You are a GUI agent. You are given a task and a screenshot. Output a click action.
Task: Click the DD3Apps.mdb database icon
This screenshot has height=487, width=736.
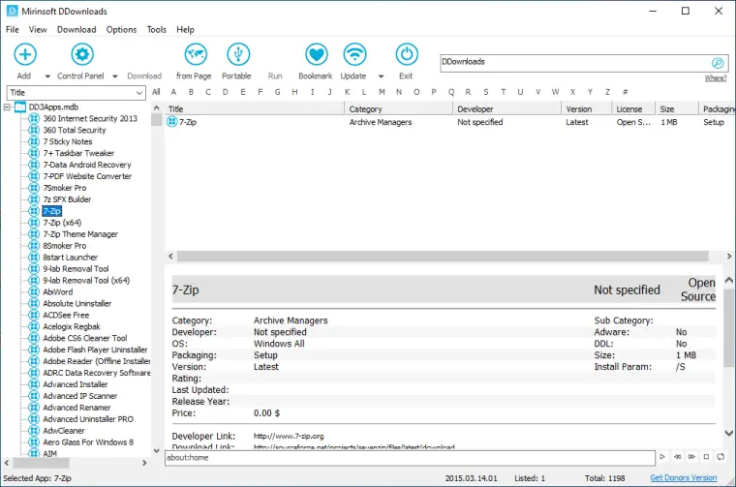(x=20, y=107)
